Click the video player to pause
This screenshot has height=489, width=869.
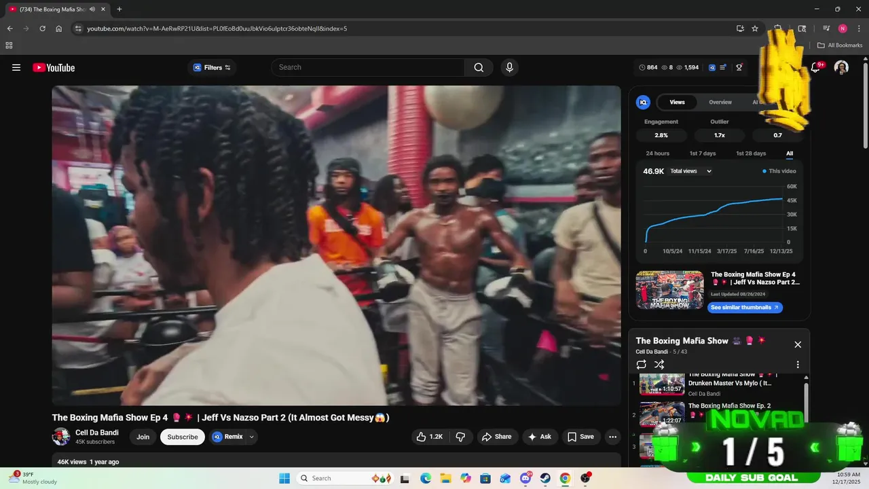coord(336,245)
